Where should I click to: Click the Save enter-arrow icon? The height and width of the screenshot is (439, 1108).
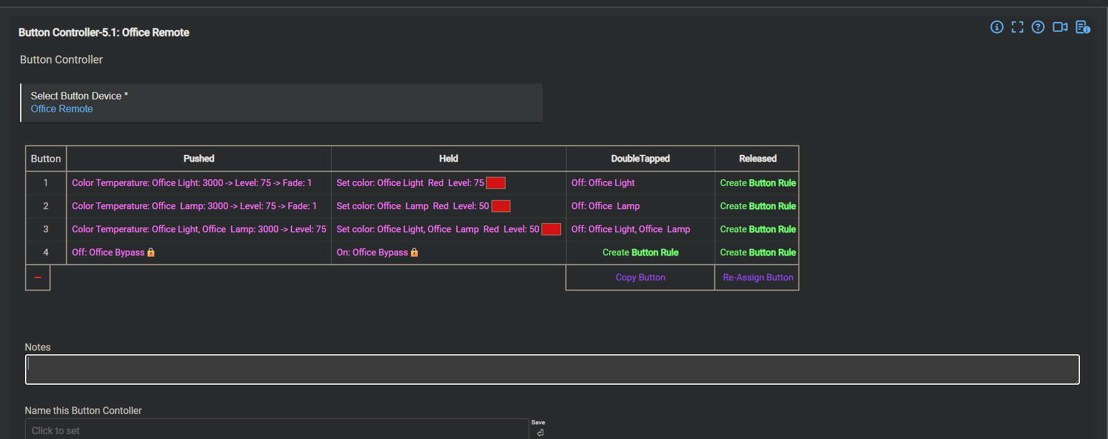pos(540,432)
